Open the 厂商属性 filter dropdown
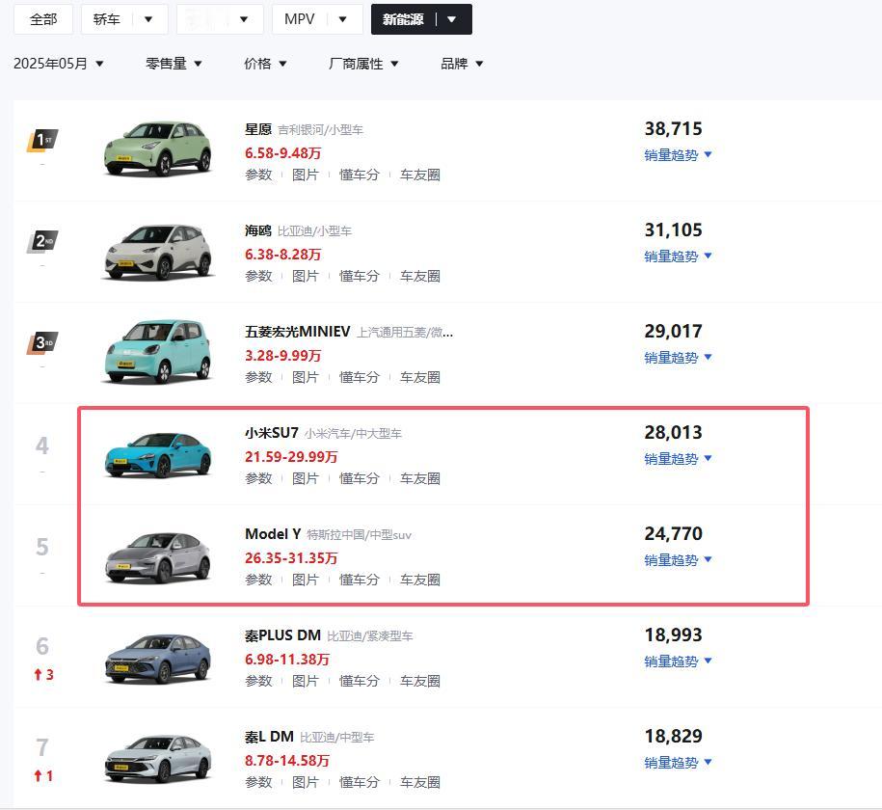Image resolution: width=882 pixels, height=810 pixels. click(x=363, y=64)
